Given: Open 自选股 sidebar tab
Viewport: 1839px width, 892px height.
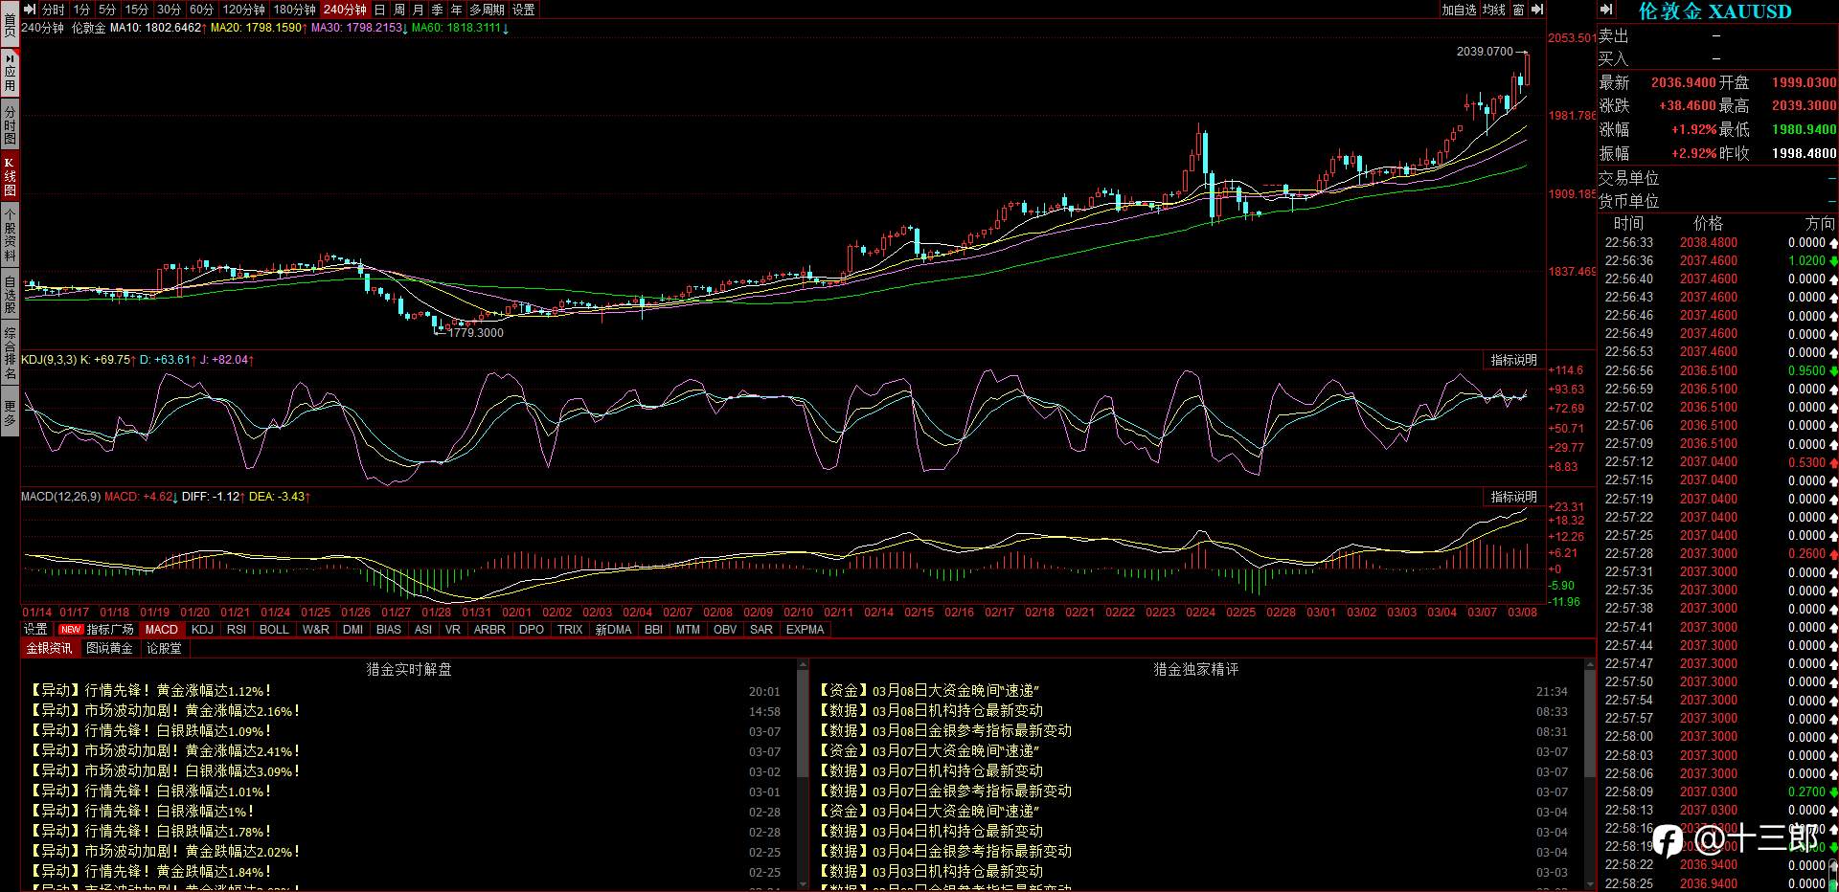Looking at the screenshot, I should [x=10, y=295].
